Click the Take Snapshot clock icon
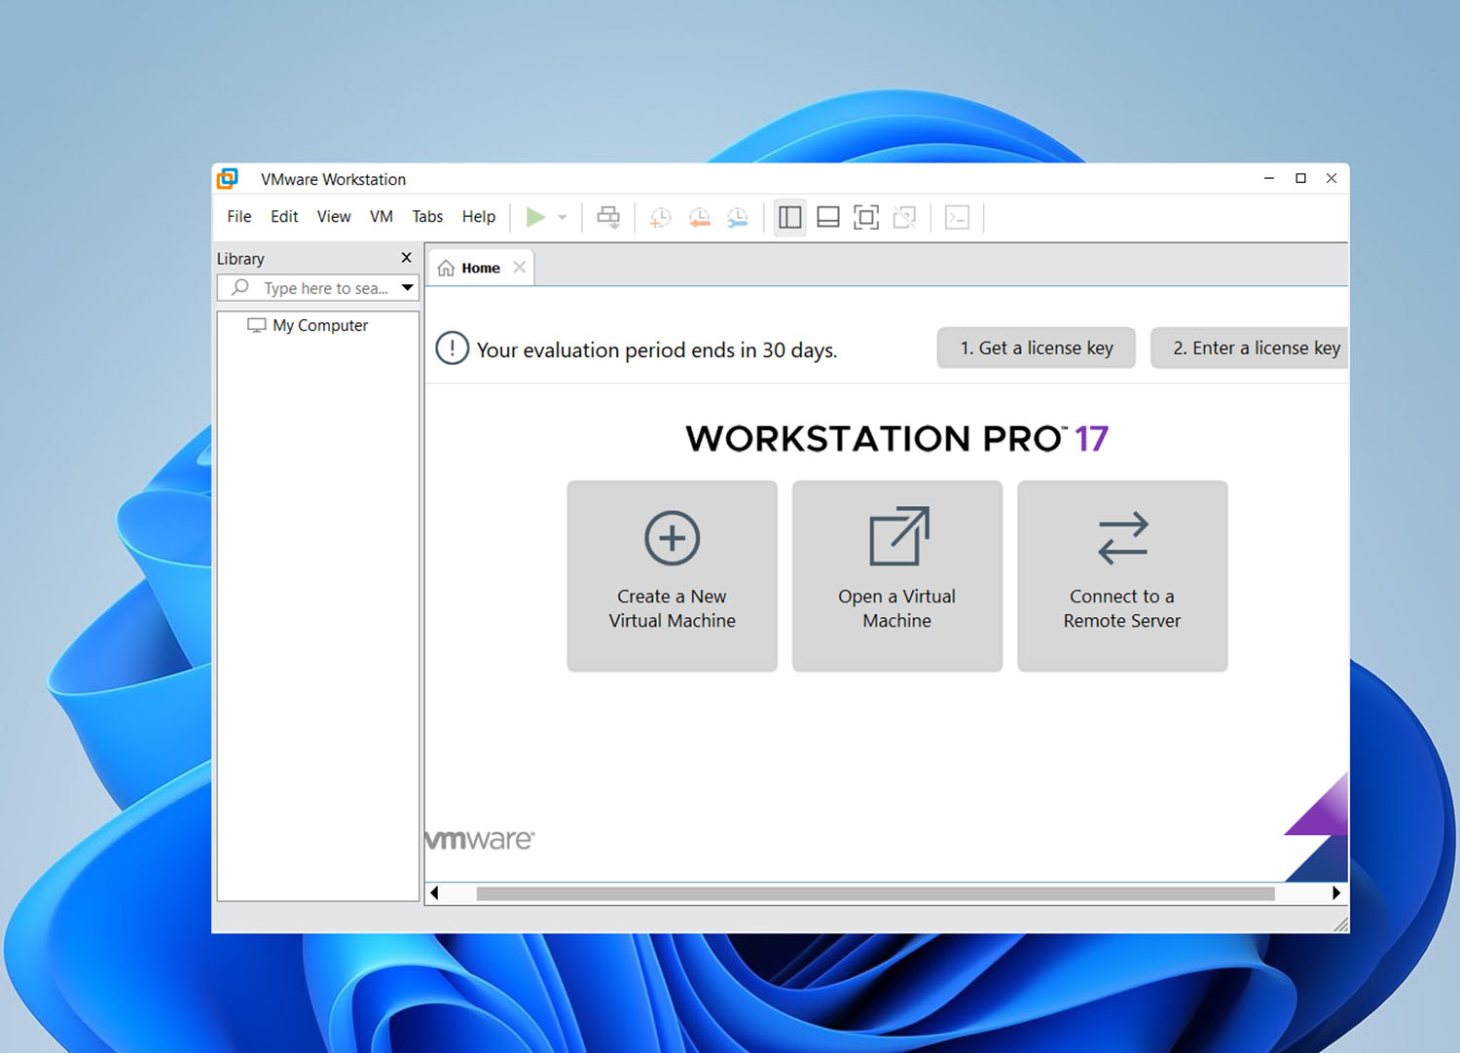 [x=660, y=217]
